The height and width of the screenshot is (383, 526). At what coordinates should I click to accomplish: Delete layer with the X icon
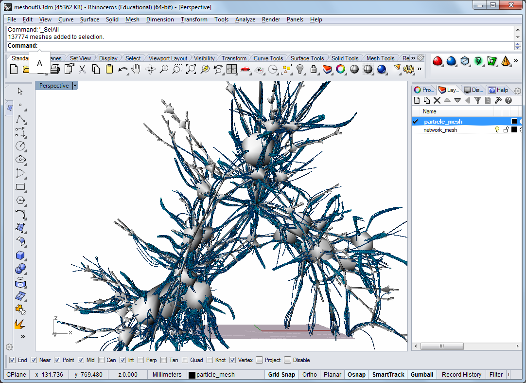(x=437, y=100)
